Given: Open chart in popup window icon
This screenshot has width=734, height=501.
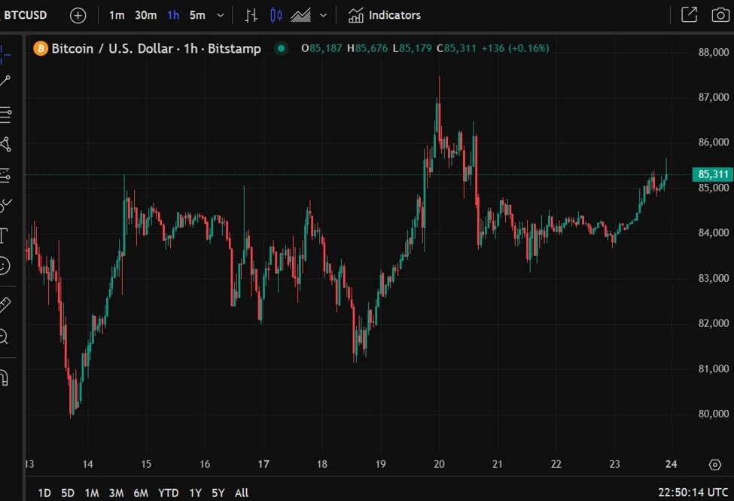Looking at the screenshot, I should click(688, 15).
